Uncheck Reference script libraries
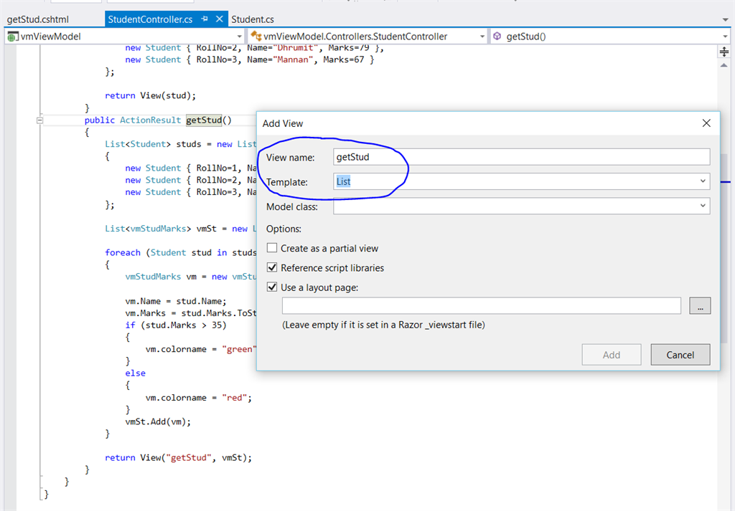 (272, 267)
